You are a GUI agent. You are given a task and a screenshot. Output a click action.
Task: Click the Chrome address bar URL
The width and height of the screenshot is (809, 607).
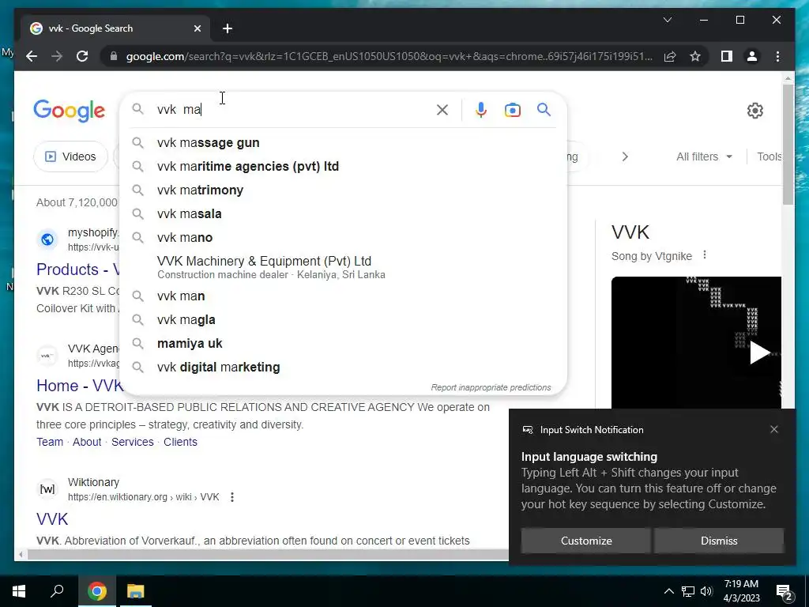389,56
